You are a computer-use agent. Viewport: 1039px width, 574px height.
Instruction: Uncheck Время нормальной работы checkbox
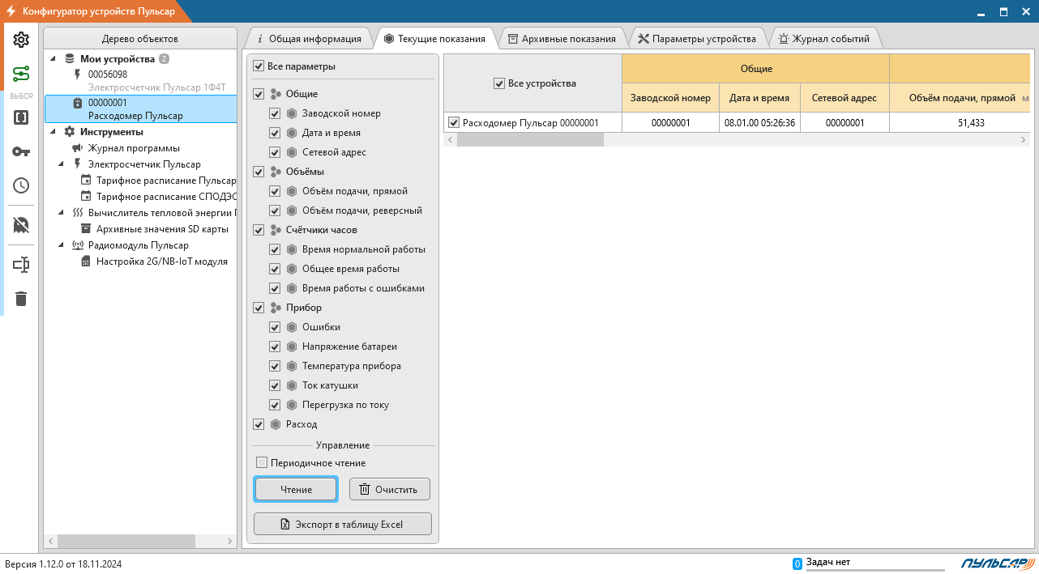[x=275, y=249]
